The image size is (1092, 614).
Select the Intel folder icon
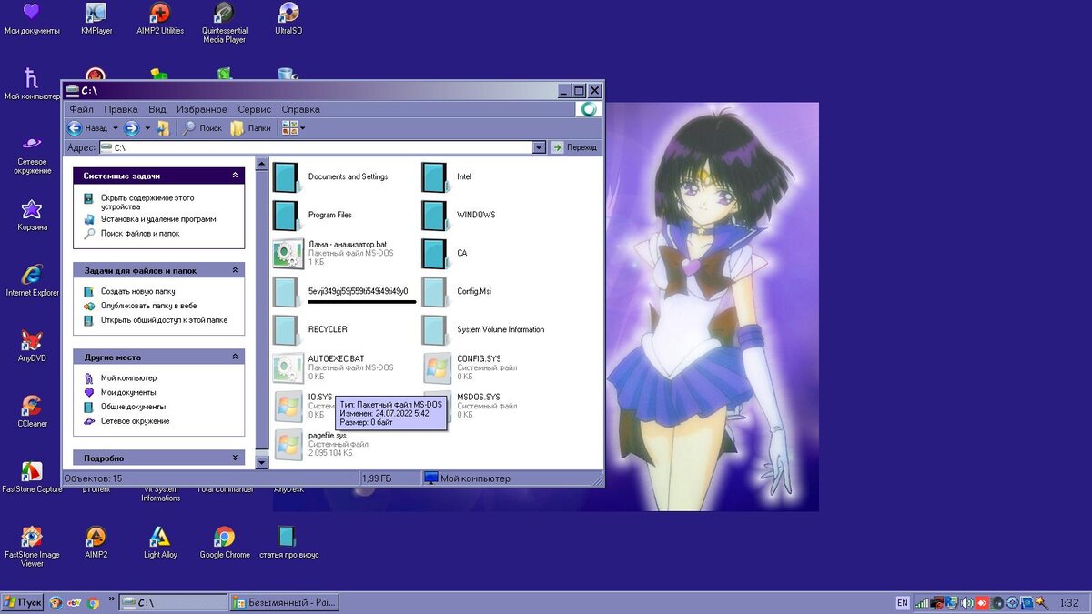click(x=437, y=176)
